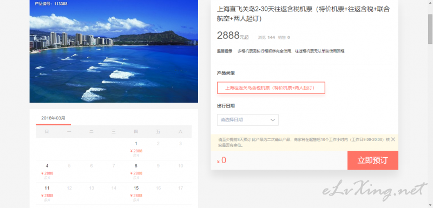
Task: Click the 产品类型 heading
Action: pos(226,73)
